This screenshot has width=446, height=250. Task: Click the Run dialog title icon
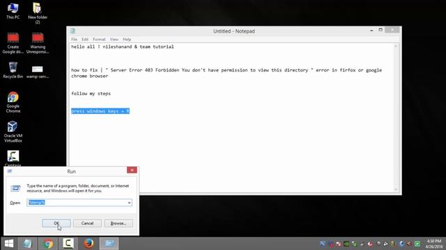click(x=10, y=171)
